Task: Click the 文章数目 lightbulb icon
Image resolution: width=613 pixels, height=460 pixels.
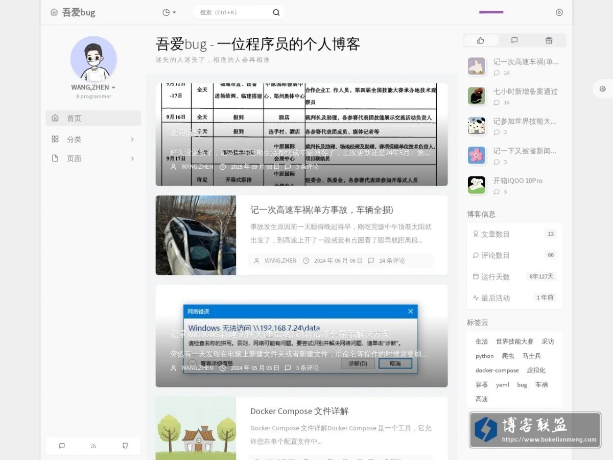Action: (476, 234)
